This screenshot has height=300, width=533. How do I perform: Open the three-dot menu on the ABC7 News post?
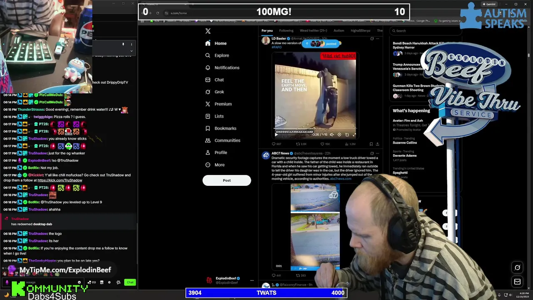[377, 153]
